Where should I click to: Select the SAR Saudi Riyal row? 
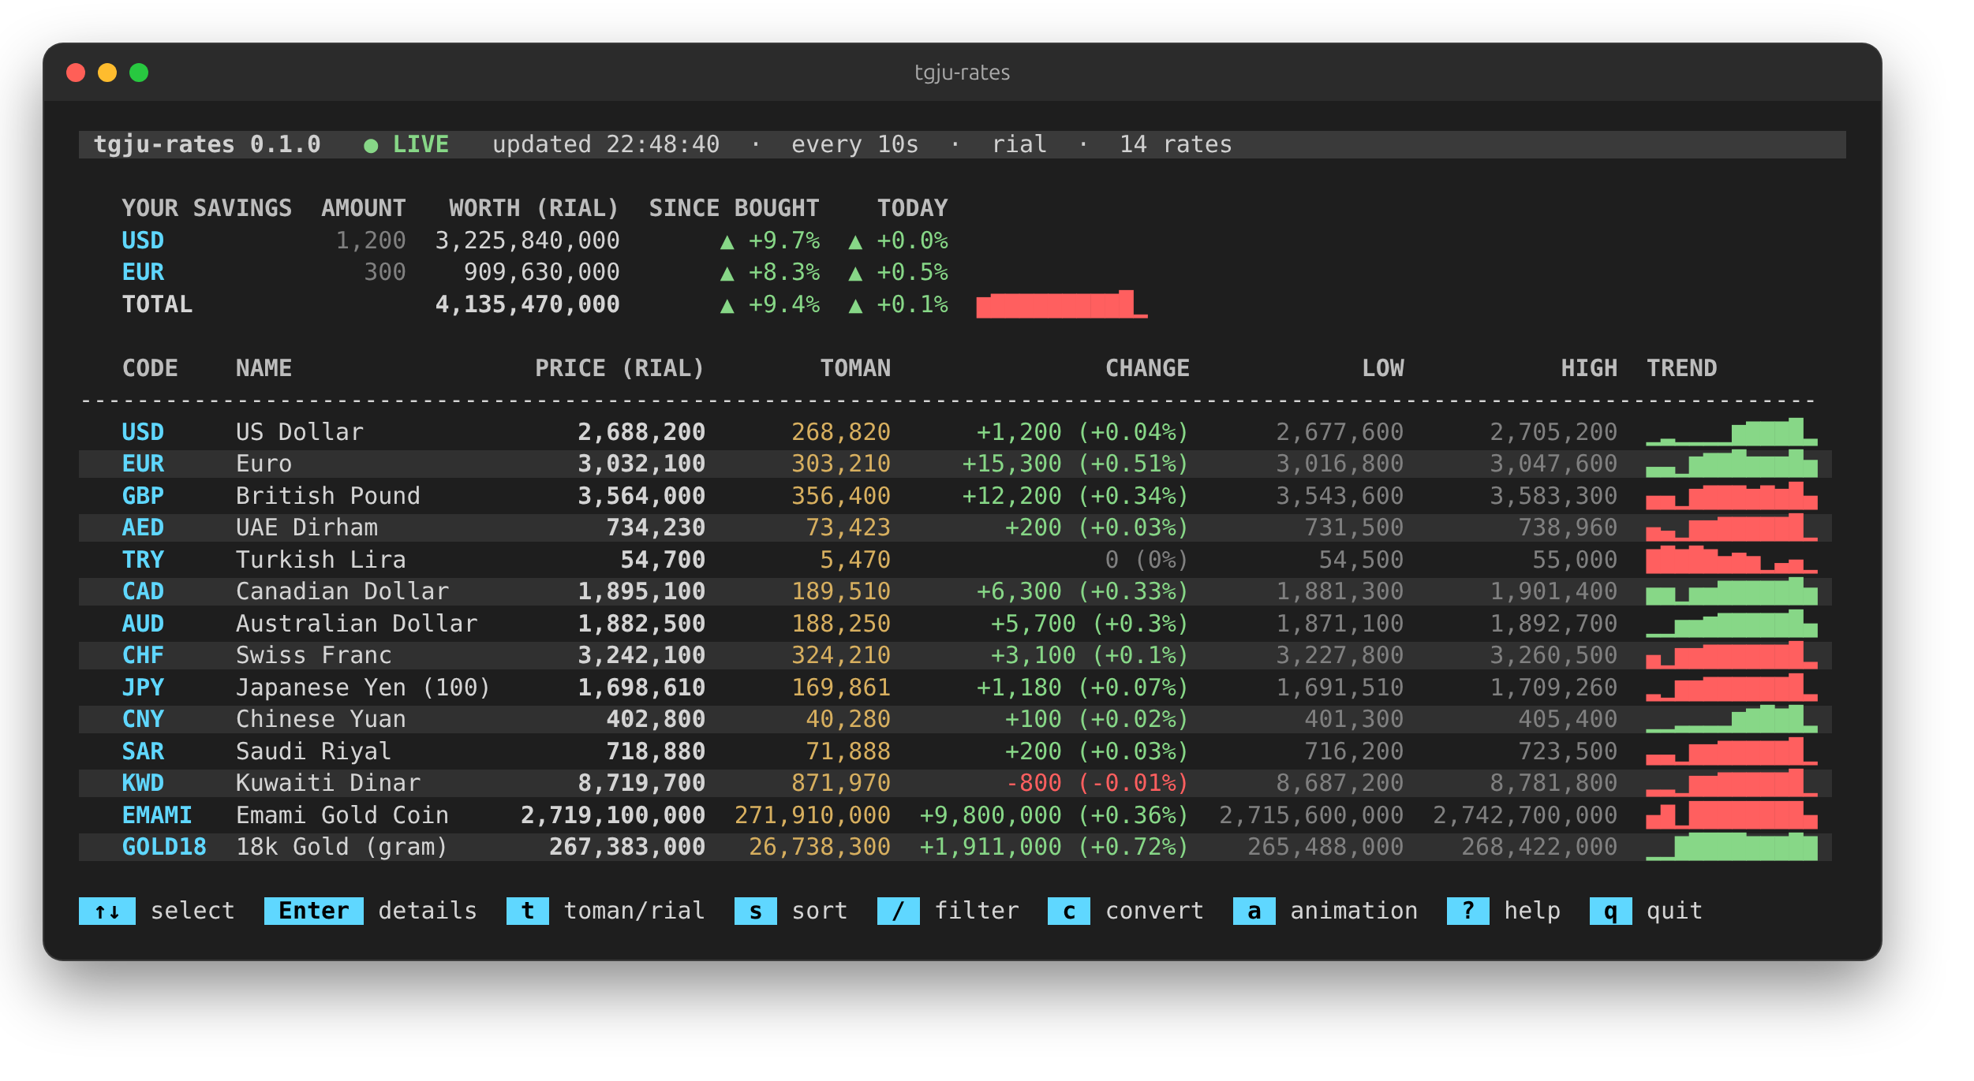point(955,751)
